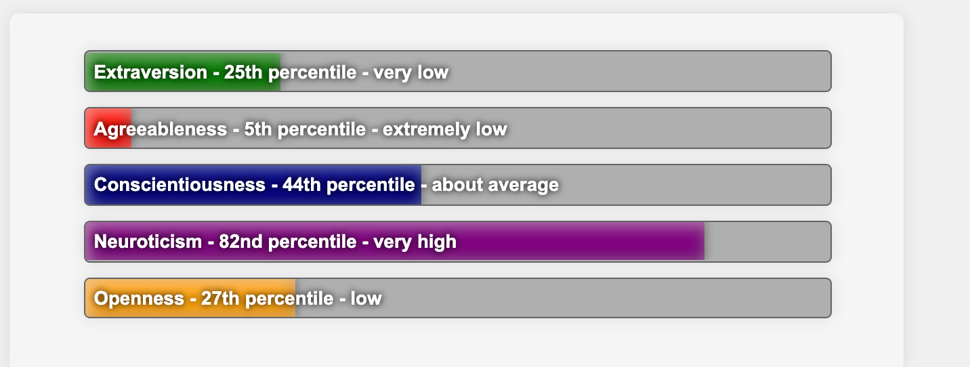Click gray unfilled part of Extraversion bar
The width and height of the screenshot is (970, 367).
point(555,71)
